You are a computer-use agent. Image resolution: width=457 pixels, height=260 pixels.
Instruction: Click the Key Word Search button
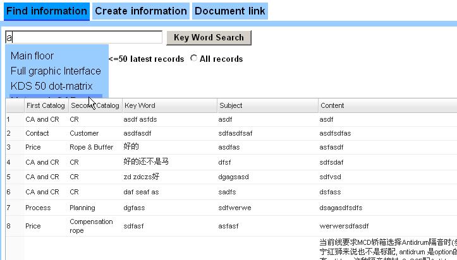209,38
